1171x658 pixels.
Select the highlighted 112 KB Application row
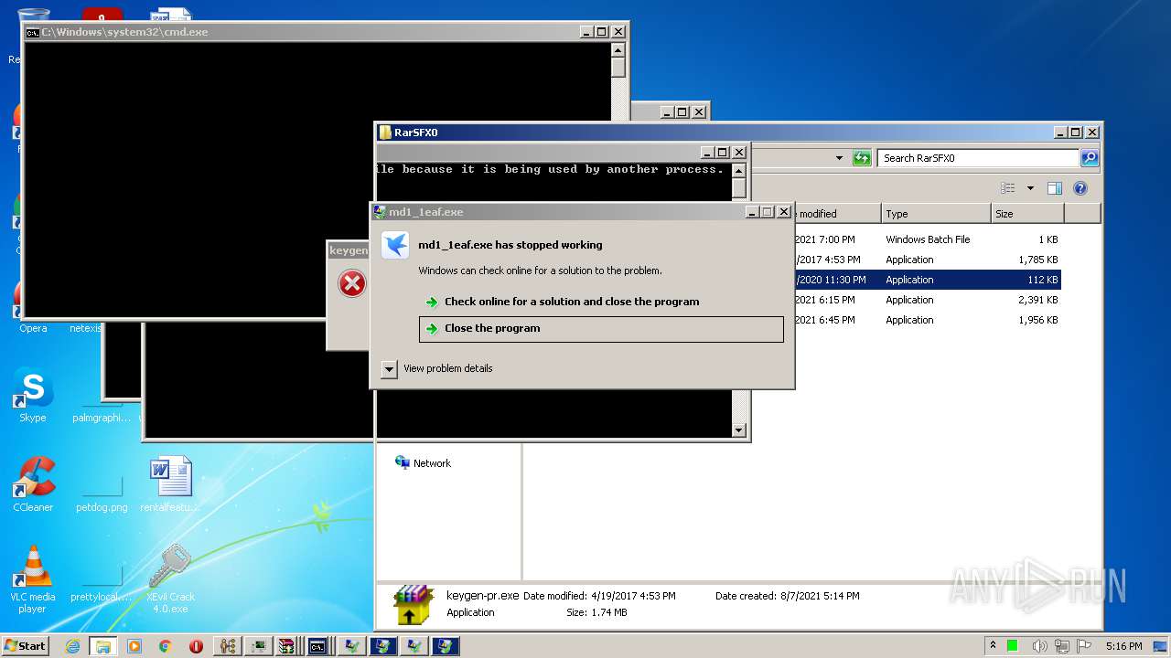pos(926,280)
